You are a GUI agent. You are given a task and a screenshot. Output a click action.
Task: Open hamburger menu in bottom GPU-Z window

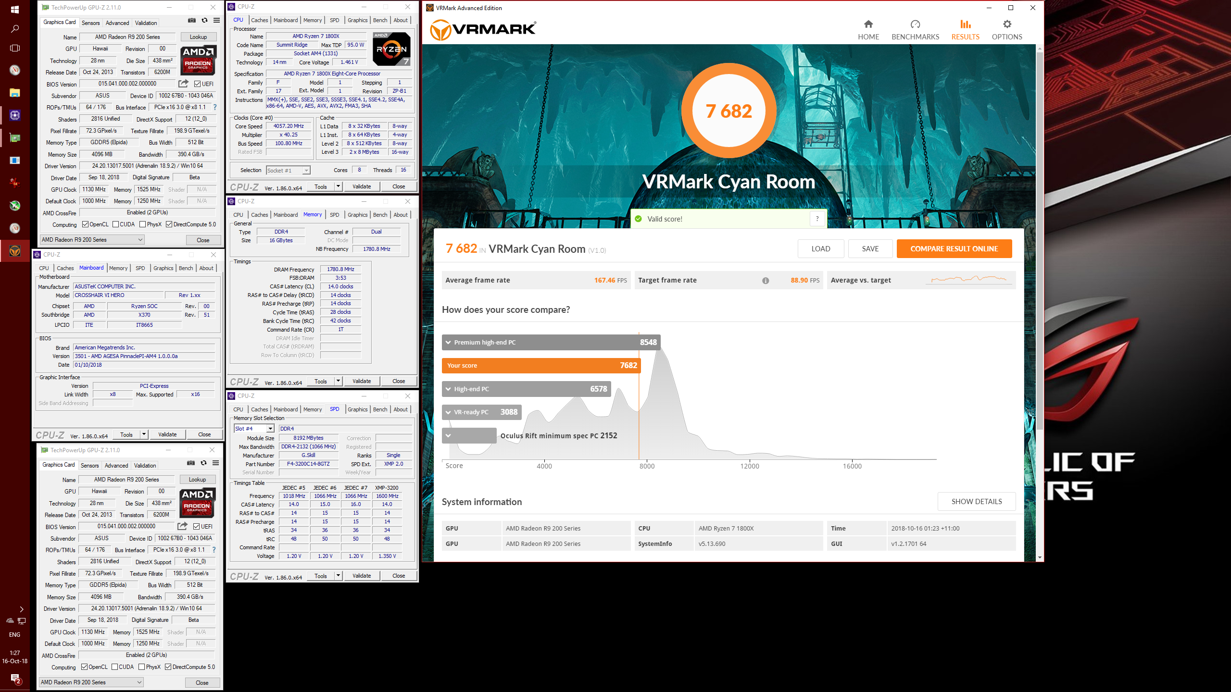click(x=215, y=463)
